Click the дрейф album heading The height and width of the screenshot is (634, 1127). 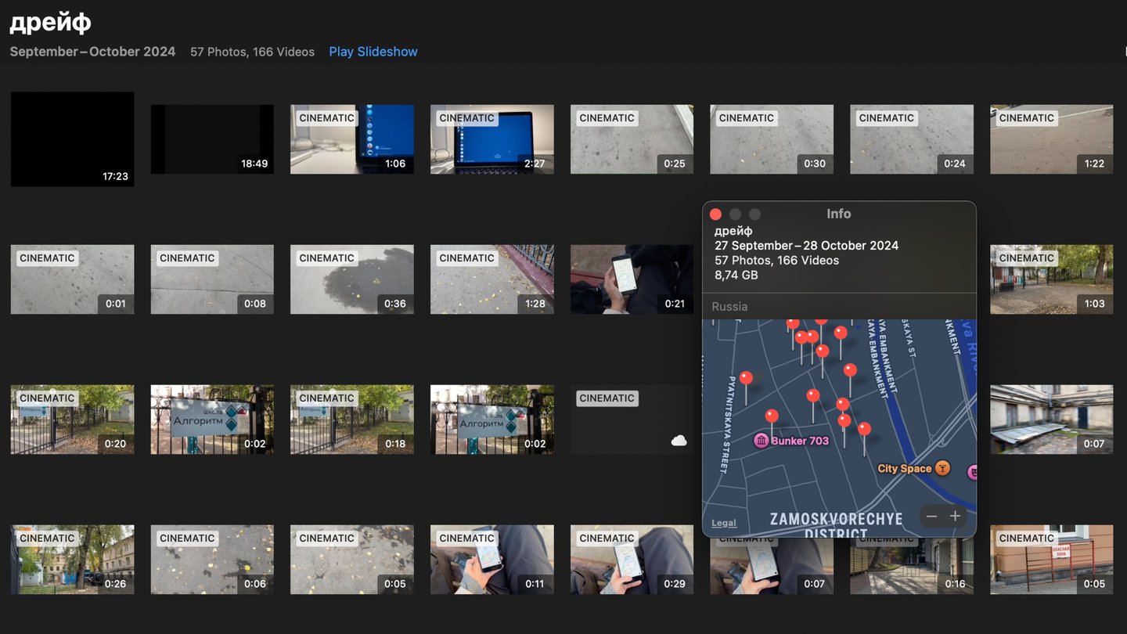50,23
